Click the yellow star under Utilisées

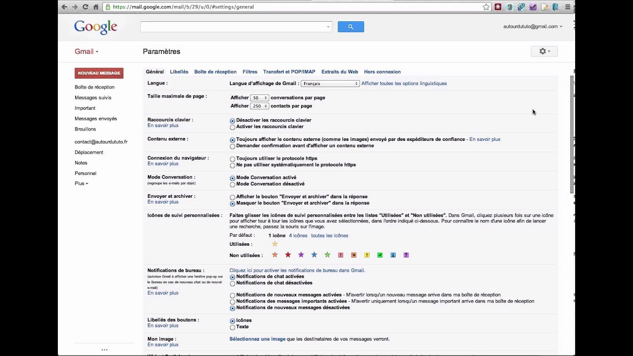tap(275, 244)
